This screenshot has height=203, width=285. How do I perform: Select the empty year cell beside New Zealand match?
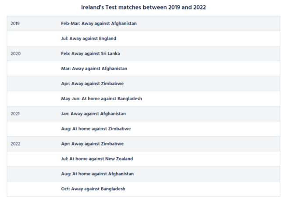31,159
